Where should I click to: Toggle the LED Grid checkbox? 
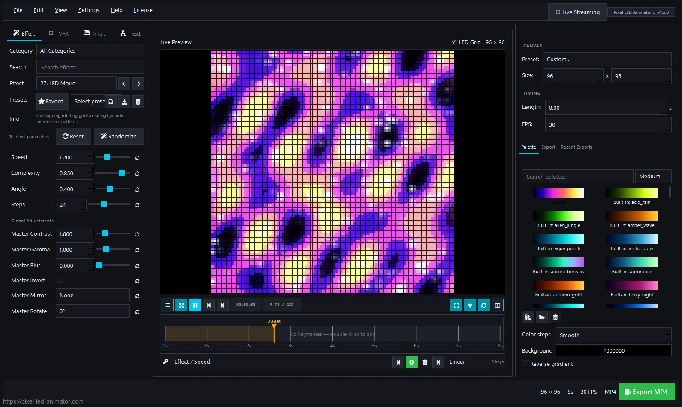[454, 42]
